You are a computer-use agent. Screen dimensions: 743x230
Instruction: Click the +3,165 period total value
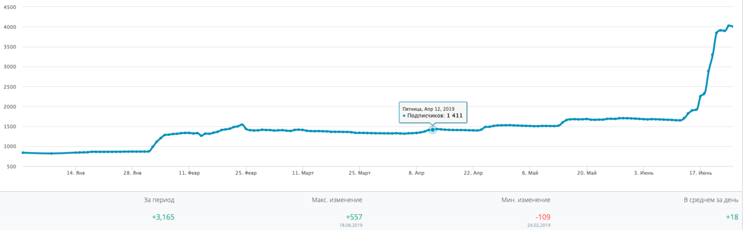coord(163,217)
